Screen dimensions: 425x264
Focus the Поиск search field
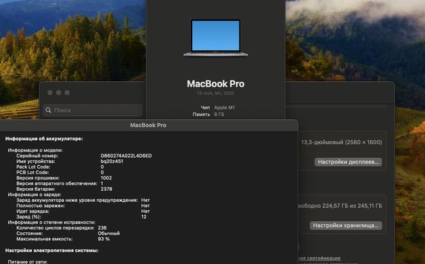[93, 110]
